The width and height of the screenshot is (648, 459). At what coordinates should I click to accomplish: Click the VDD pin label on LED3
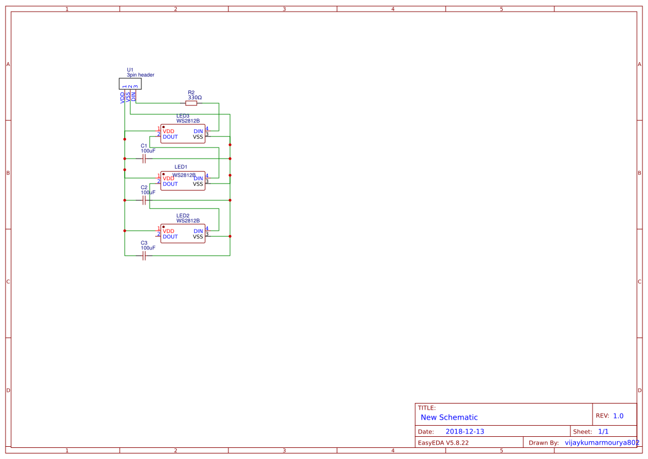click(168, 131)
